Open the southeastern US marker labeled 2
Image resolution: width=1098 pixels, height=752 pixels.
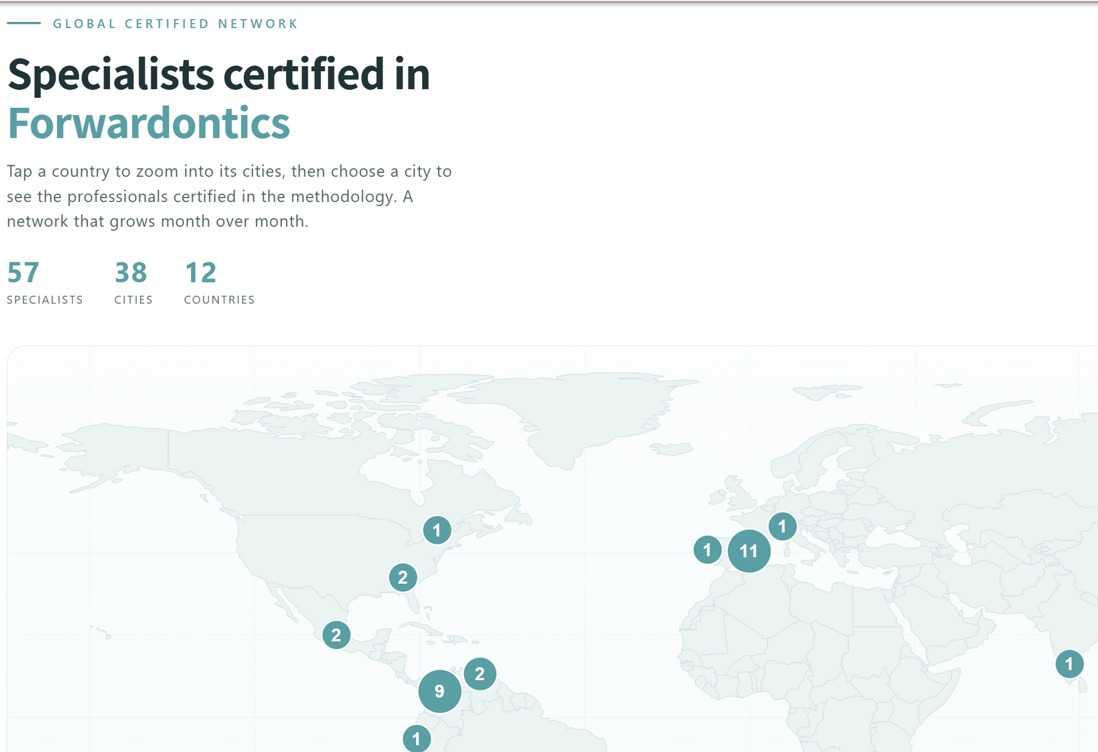(403, 578)
